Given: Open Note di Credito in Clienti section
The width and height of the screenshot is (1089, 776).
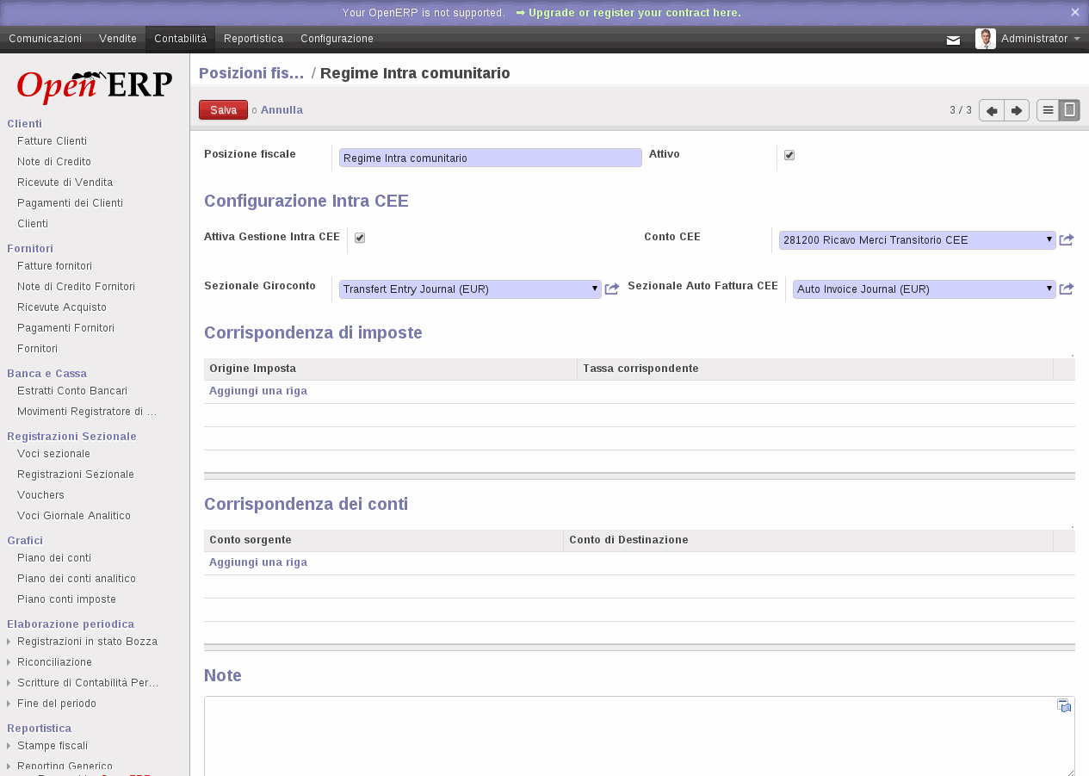Looking at the screenshot, I should [54, 162].
